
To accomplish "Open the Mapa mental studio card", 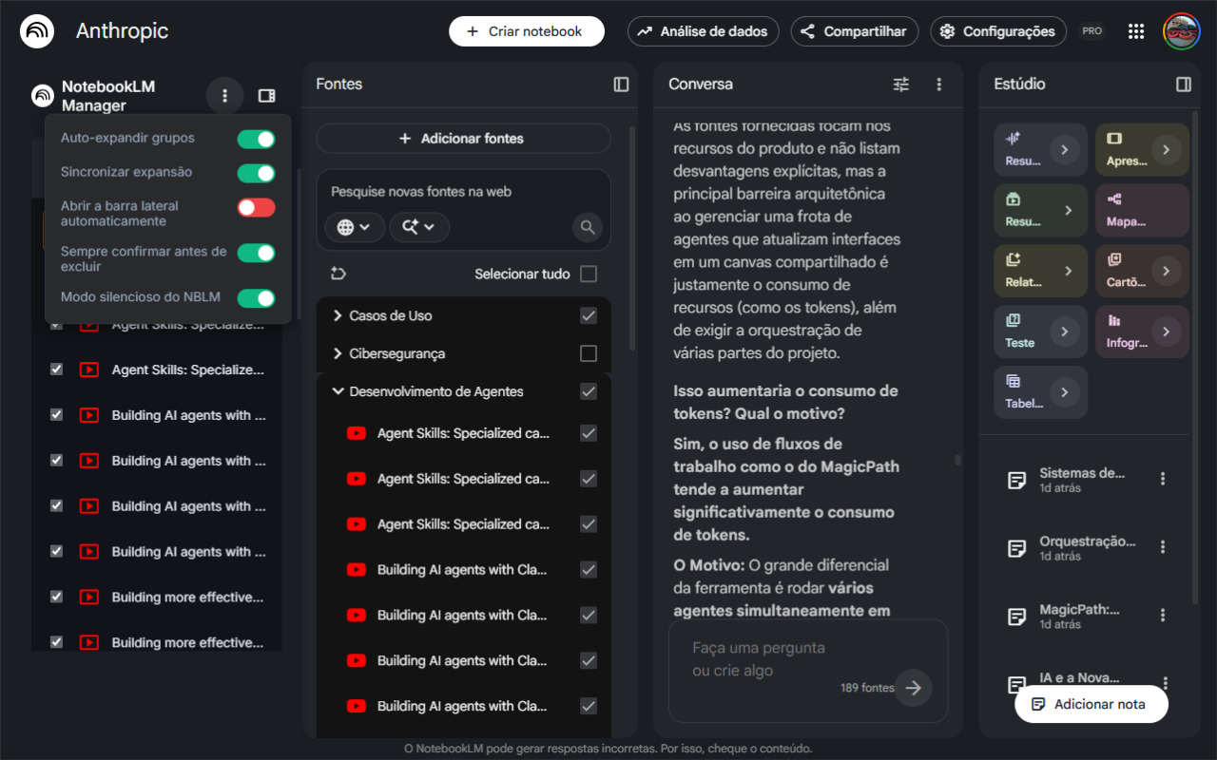I will point(1142,210).
